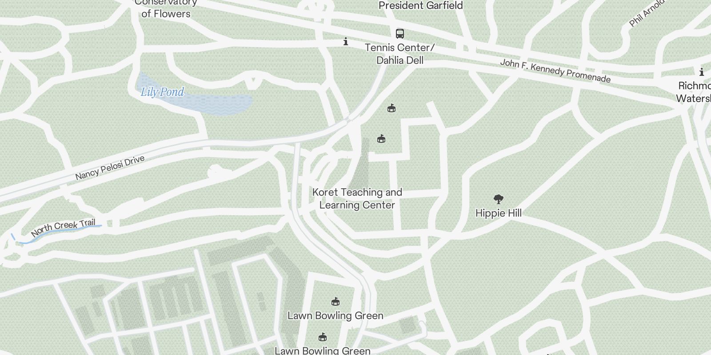711x355 pixels.
Task: Select the John F. Kennedy Promenade label
Action: (x=555, y=71)
